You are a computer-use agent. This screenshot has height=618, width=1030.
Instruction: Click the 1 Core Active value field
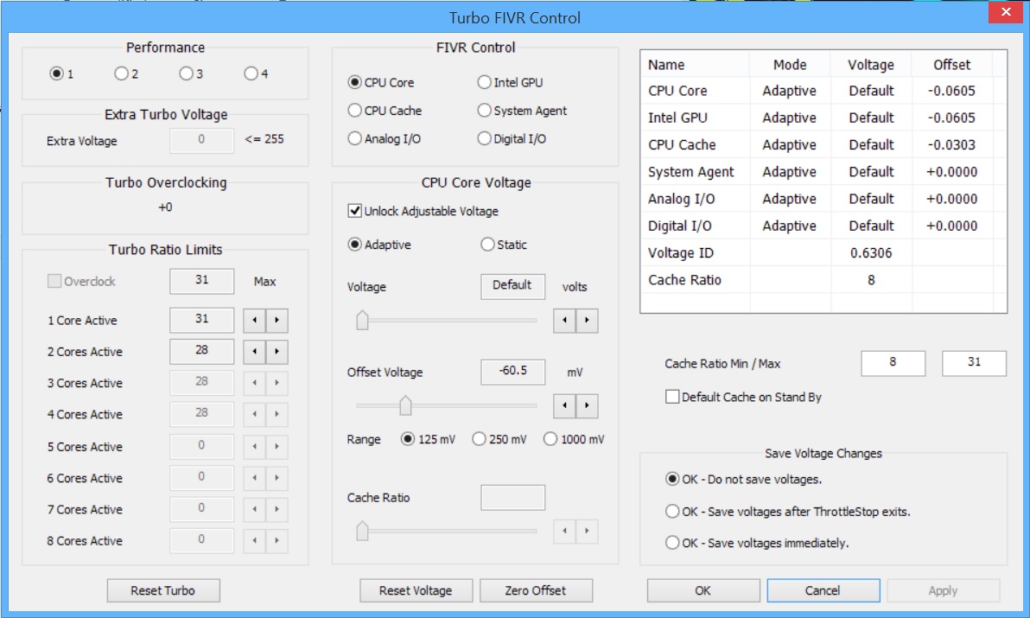(201, 320)
